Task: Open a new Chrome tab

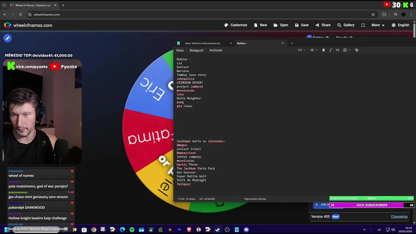Action: (63, 5)
